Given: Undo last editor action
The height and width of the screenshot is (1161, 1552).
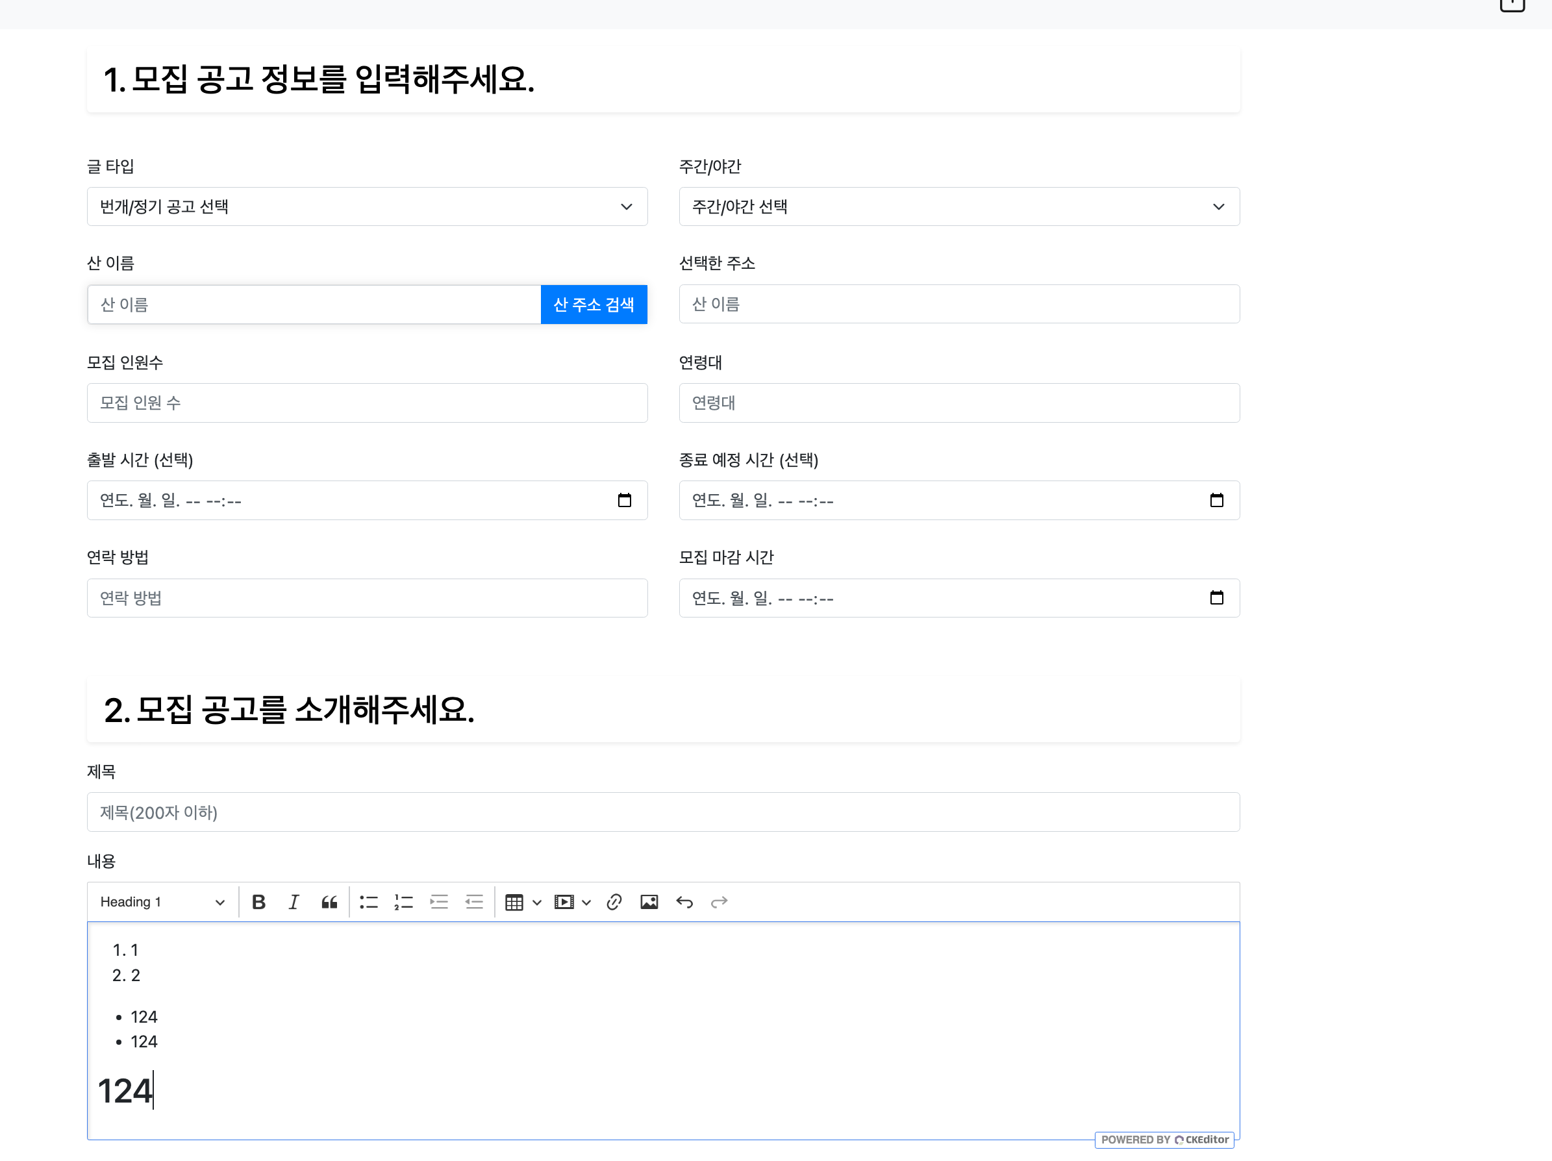Looking at the screenshot, I should pos(684,901).
